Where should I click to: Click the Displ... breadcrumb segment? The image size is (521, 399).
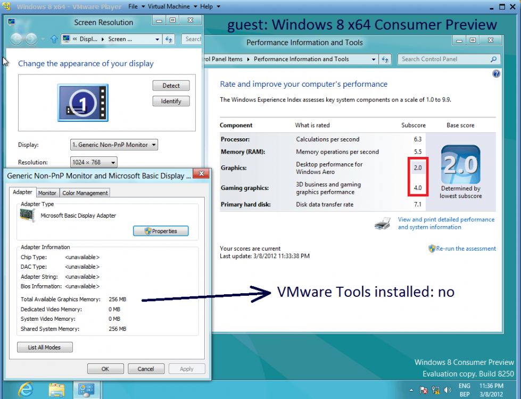coord(88,39)
